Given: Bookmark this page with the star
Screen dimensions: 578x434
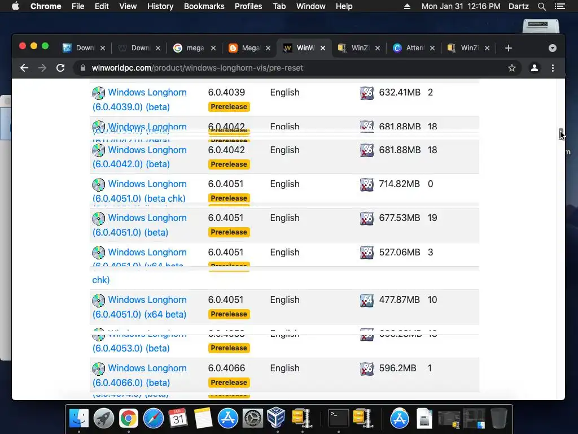Looking at the screenshot, I should (511, 68).
